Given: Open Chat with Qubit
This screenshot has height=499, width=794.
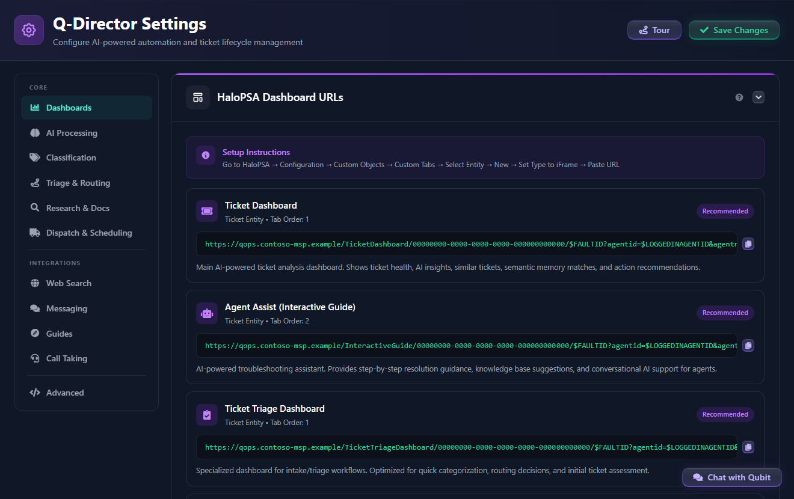Looking at the screenshot, I should 732,477.
